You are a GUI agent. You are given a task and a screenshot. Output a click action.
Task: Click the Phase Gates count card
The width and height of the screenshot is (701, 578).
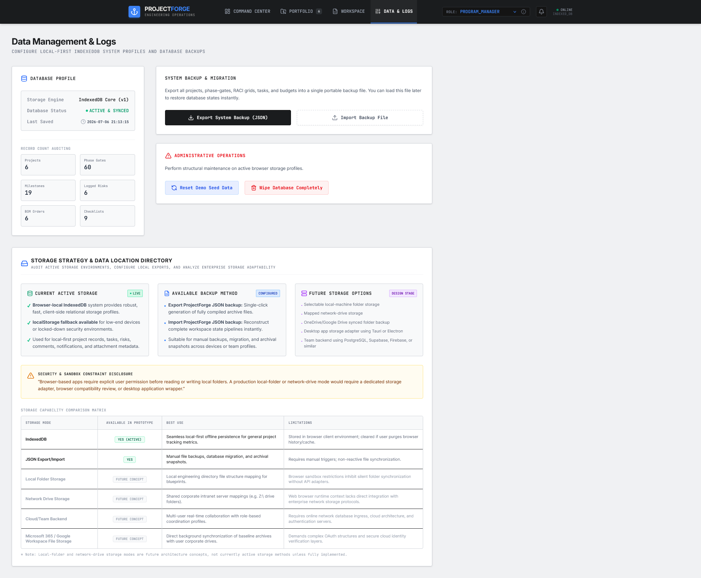pos(107,165)
